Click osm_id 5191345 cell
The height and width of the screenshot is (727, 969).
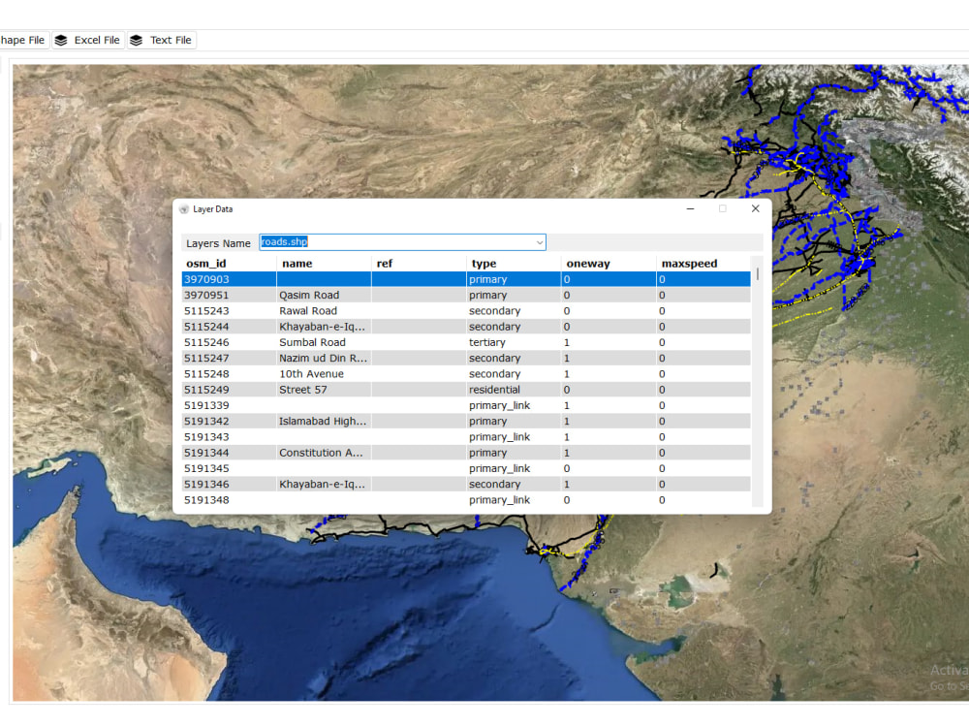(x=229, y=468)
